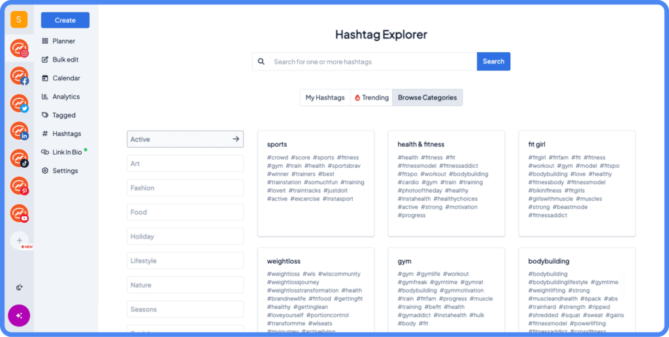Open Link In Bio from sidebar
The width and height of the screenshot is (669, 337).
click(x=62, y=152)
